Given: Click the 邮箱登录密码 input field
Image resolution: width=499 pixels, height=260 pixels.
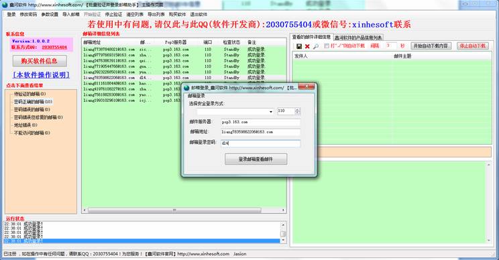Looking at the screenshot, I should (x=260, y=143).
